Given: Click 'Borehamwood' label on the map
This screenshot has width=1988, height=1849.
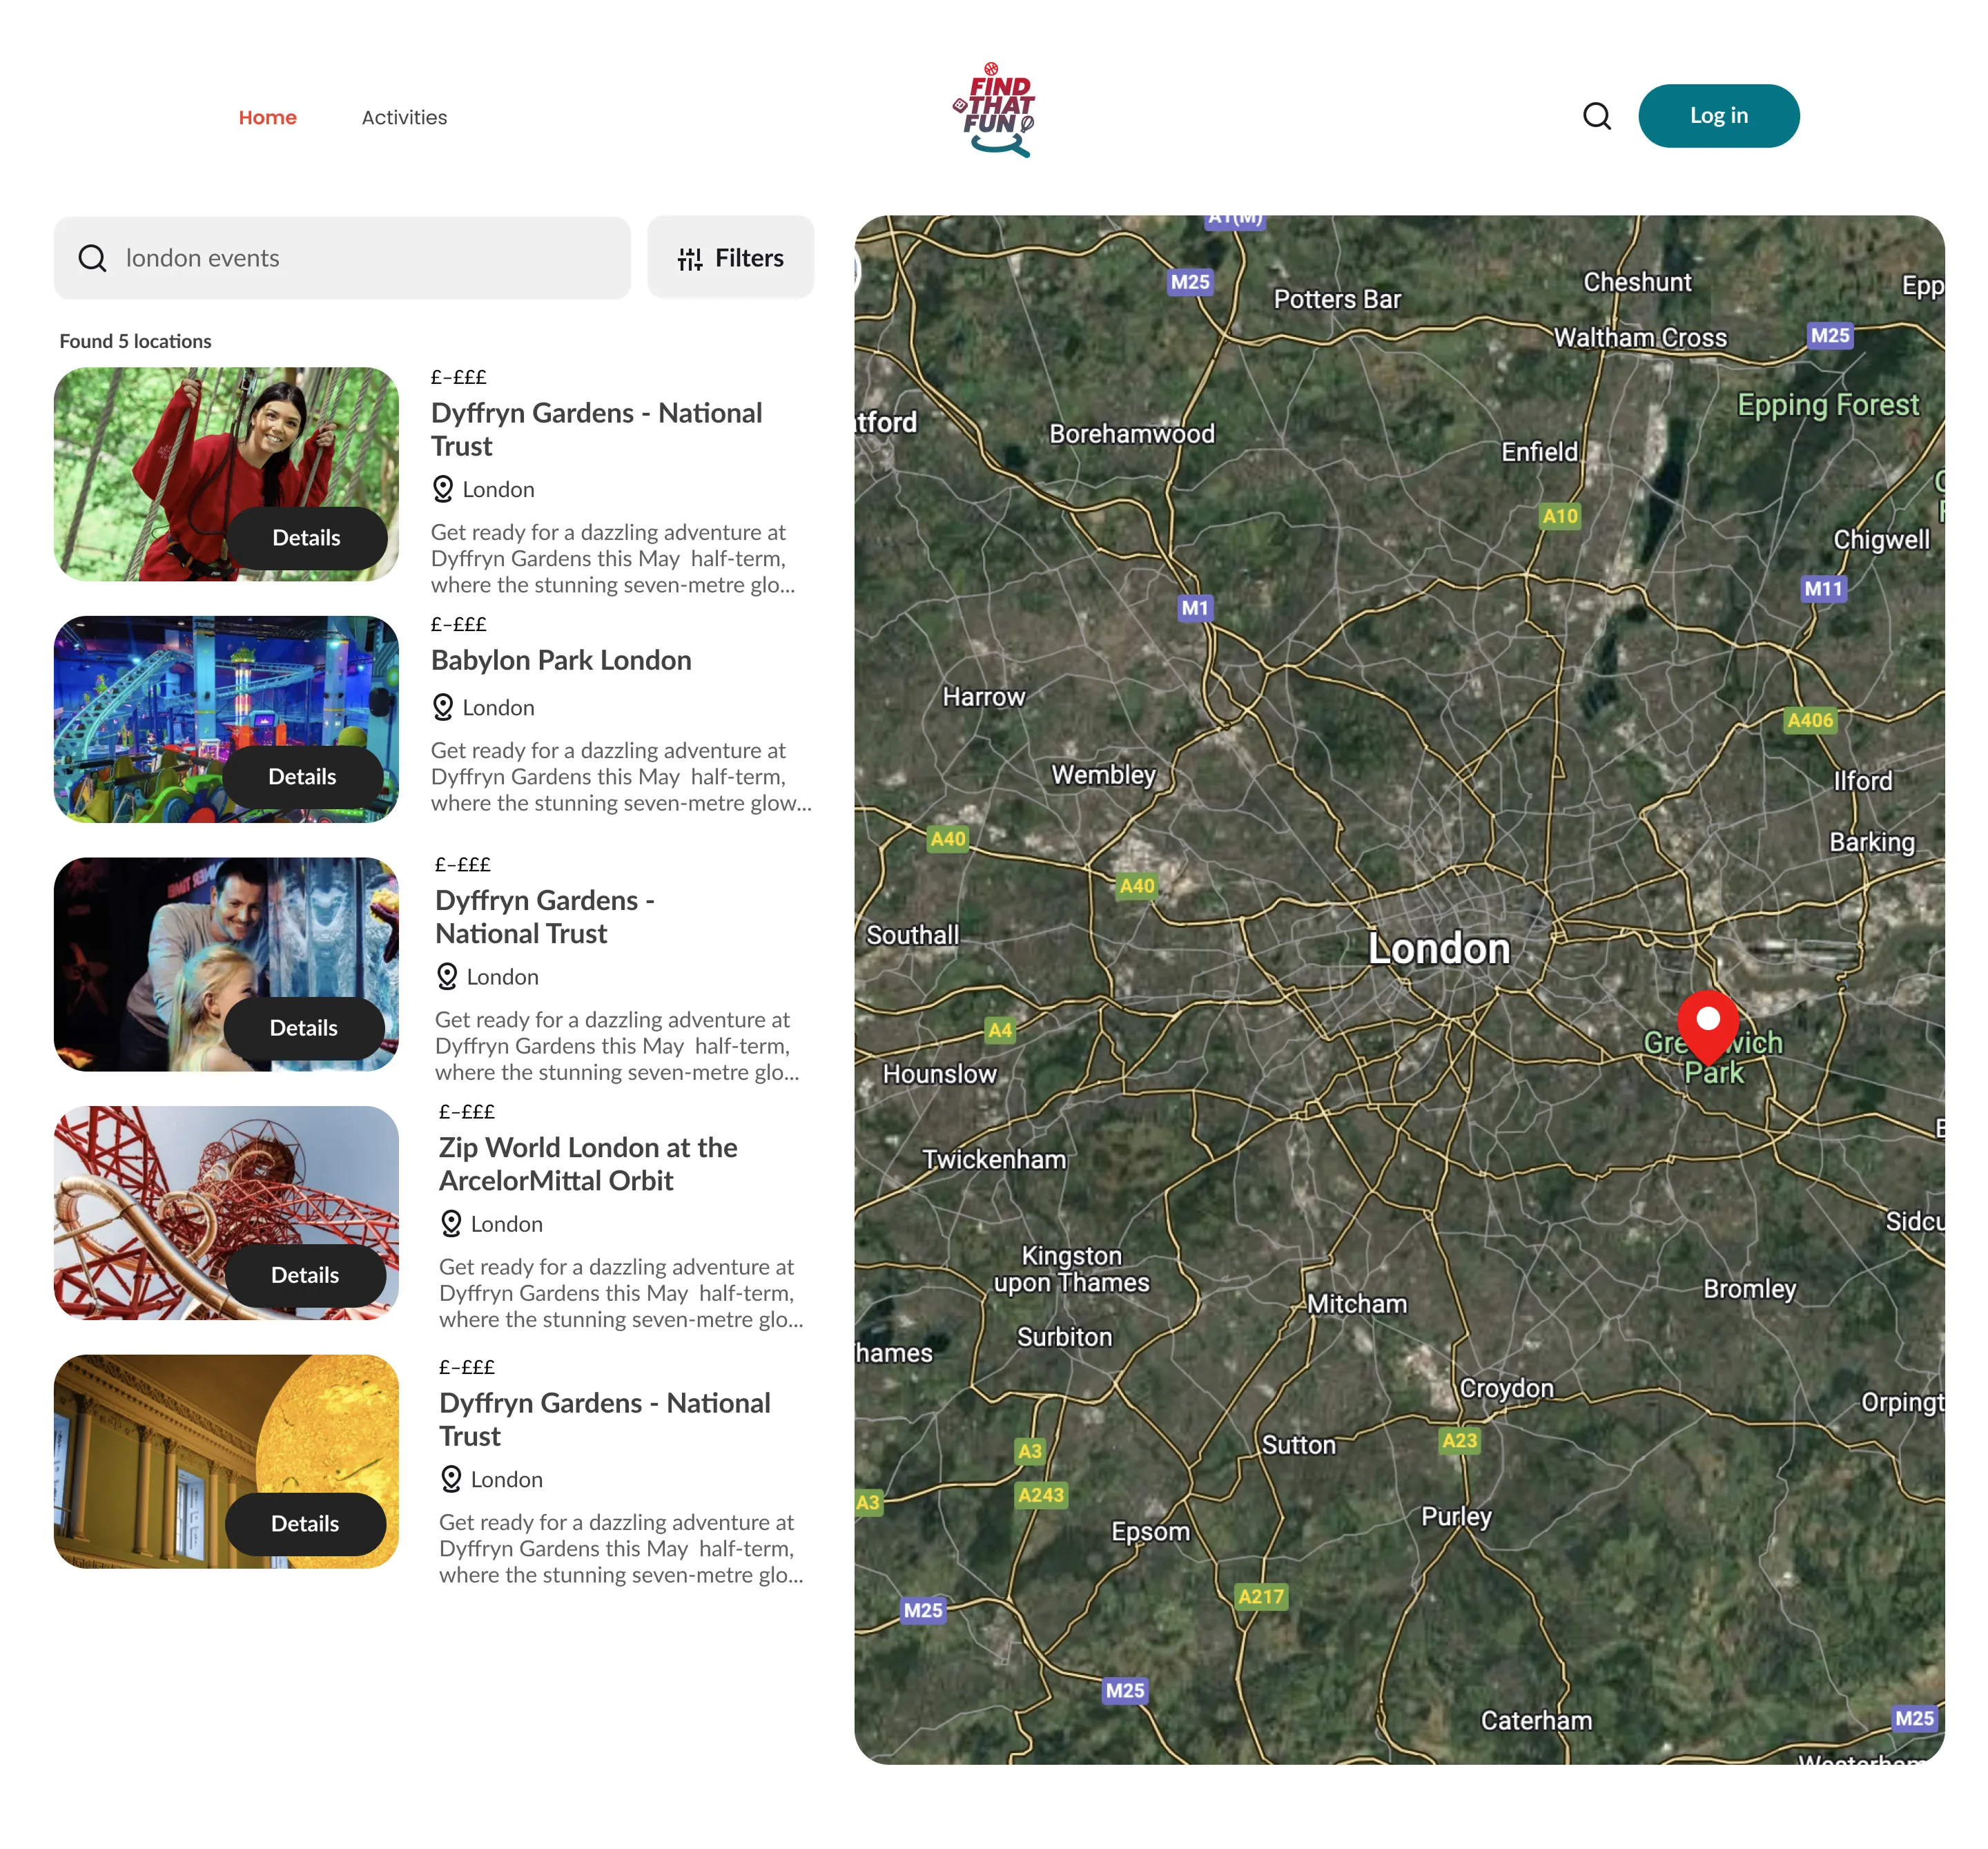Looking at the screenshot, I should 1132,434.
